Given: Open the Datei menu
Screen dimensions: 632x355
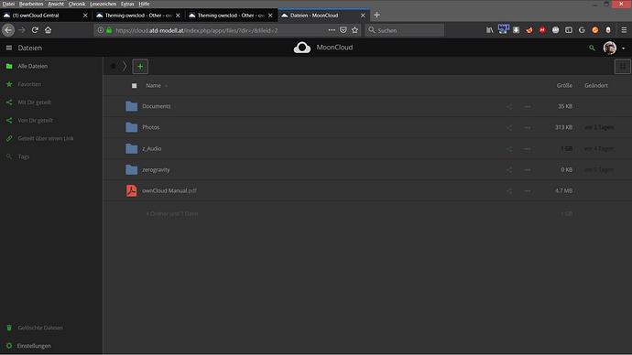Looking at the screenshot, I should (x=8, y=4).
